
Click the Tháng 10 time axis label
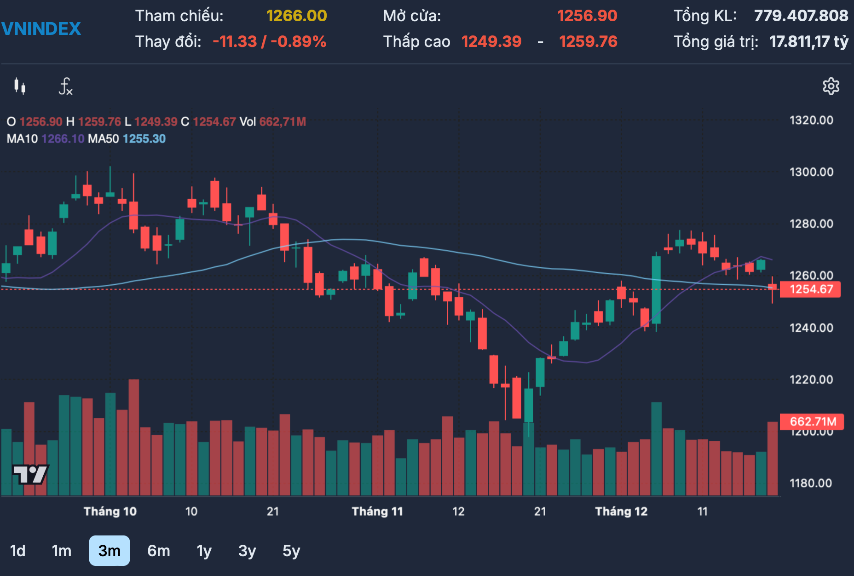pos(110,511)
